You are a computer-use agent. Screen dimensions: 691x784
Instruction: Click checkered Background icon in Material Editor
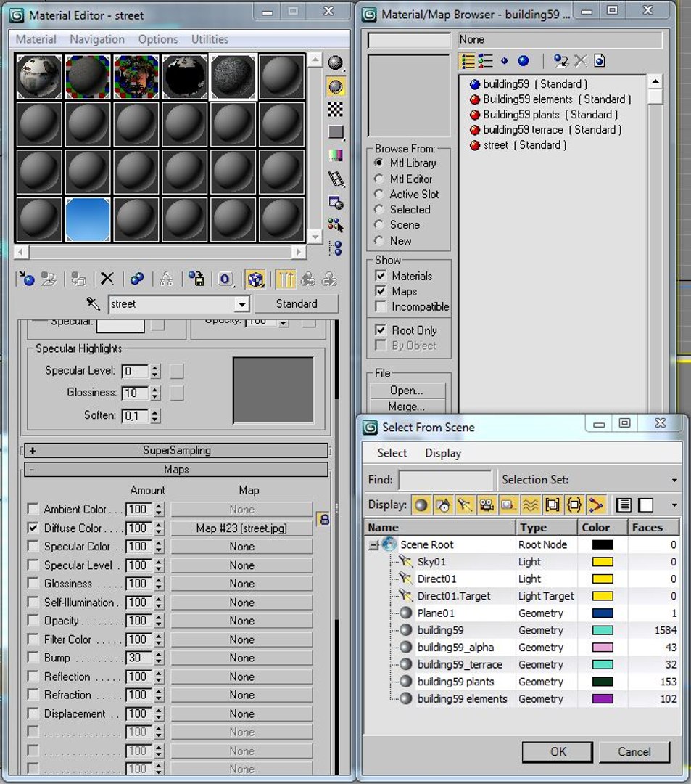pos(336,109)
